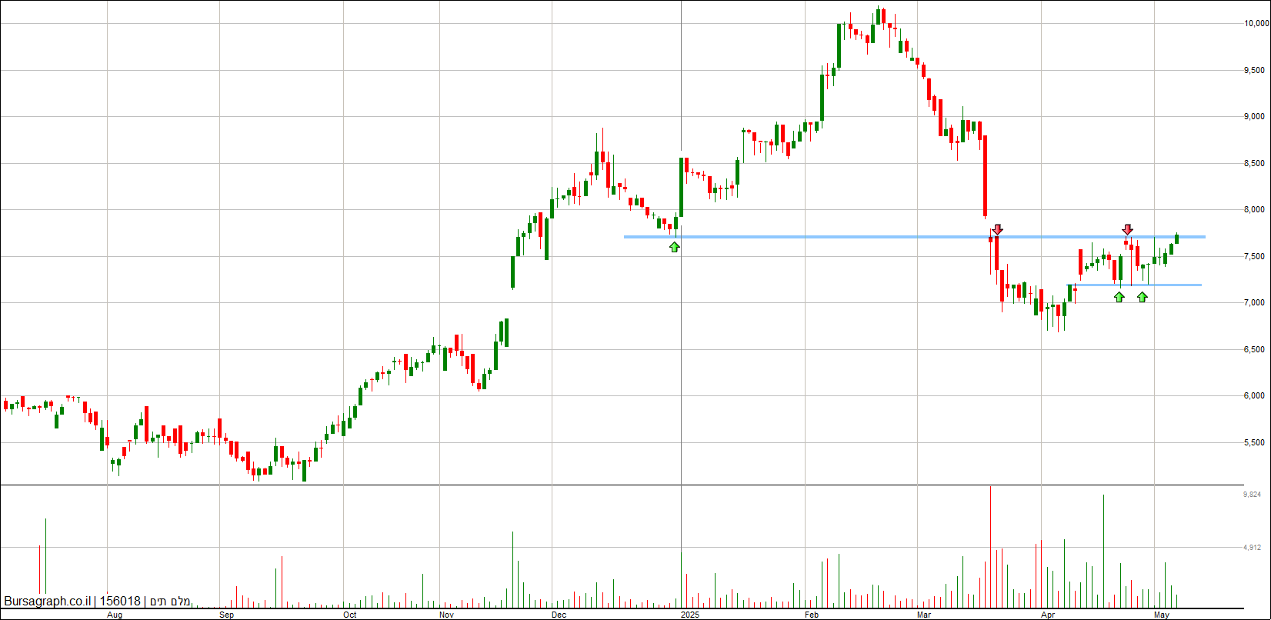Click the 9,500 price axis label
This screenshot has width=1271, height=620.
coord(1254,70)
